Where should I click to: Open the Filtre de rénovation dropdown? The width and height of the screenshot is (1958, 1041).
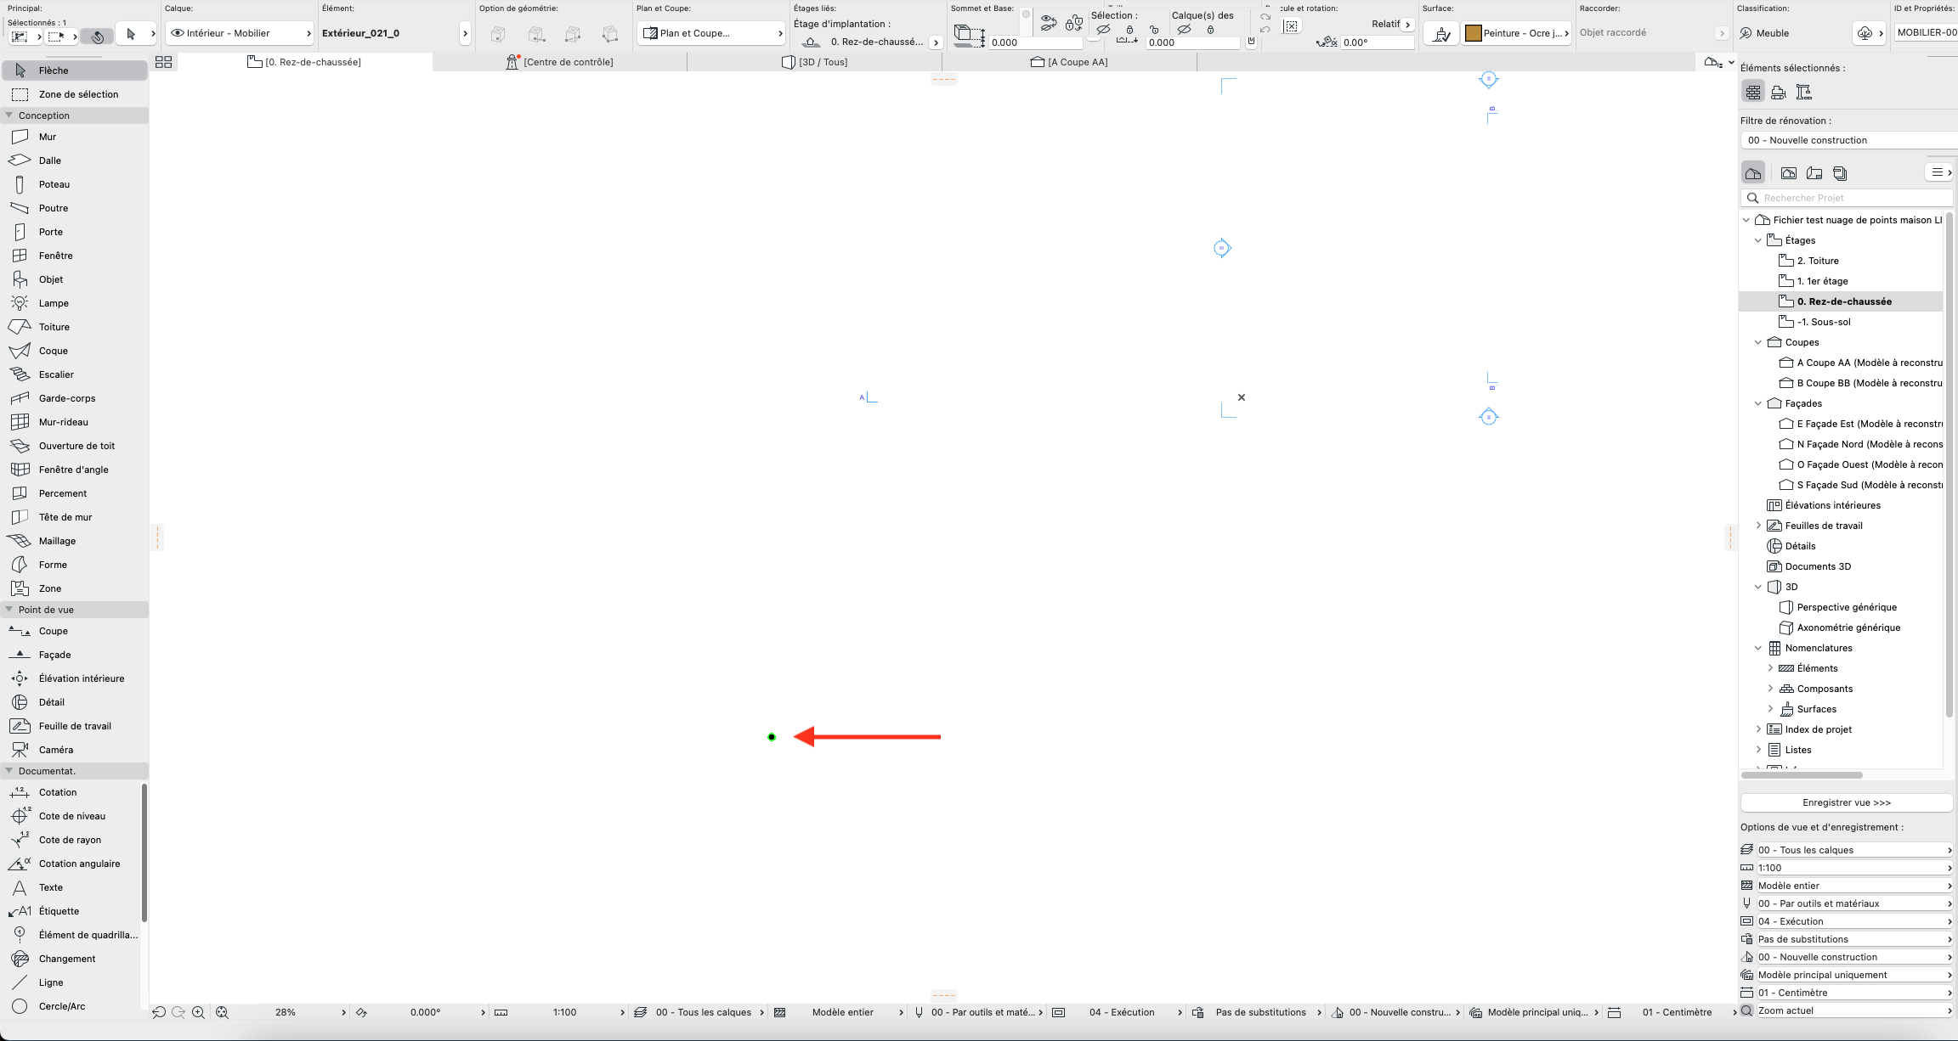pyautogui.click(x=1849, y=140)
